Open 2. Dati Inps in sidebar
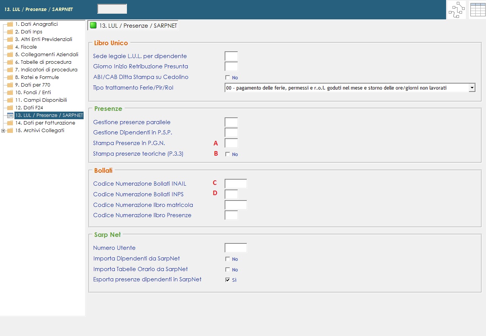The image size is (486, 336). 28,32
